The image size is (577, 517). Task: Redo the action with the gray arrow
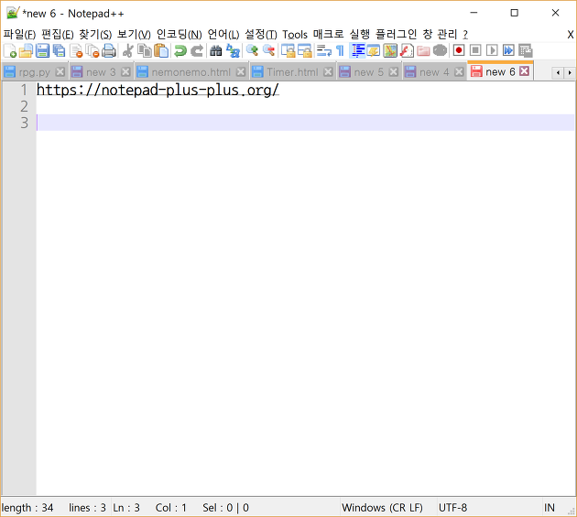197,50
